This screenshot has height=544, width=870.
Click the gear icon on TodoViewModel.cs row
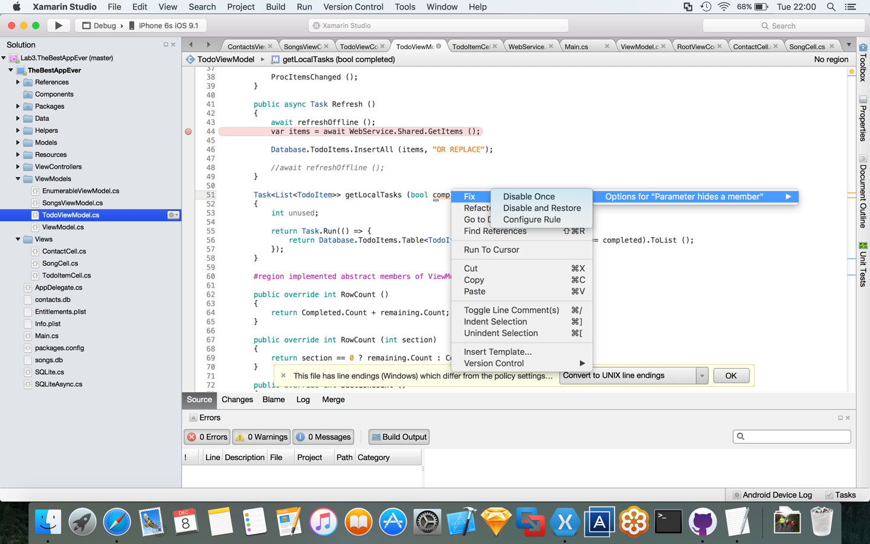pos(173,215)
